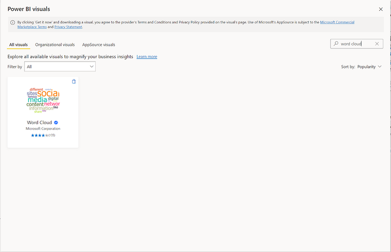The height and width of the screenshot is (252, 391).
Task: Click the shopping bag icon on Word Cloud card
Action: (74, 82)
